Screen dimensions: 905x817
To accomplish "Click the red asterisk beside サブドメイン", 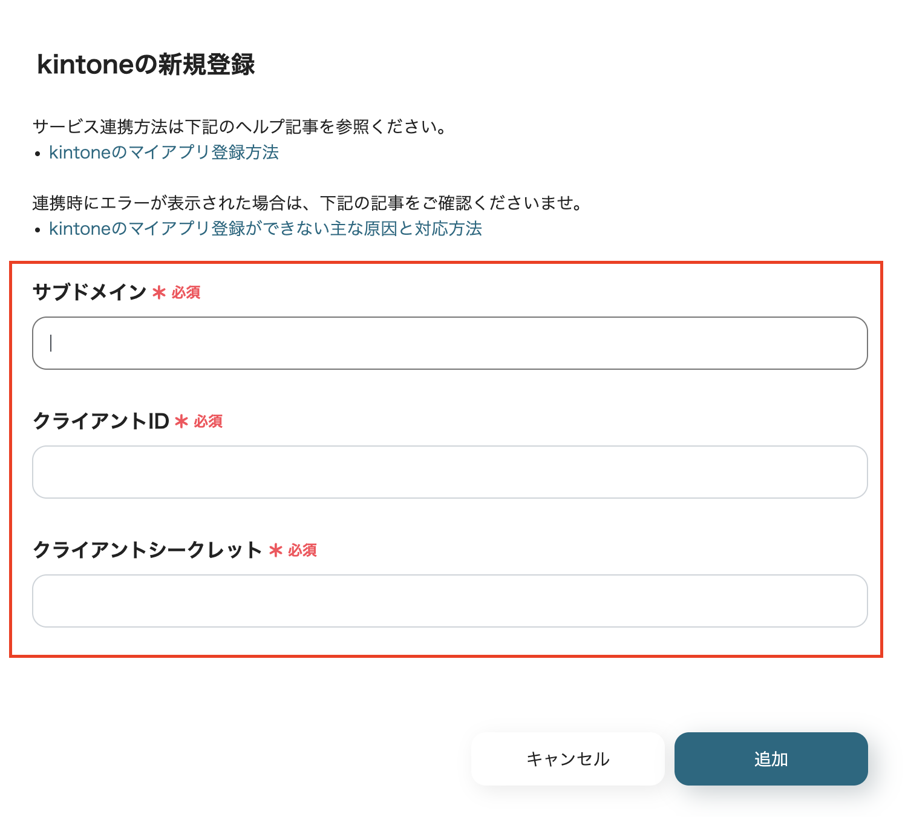I will click(x=159, y=293).
